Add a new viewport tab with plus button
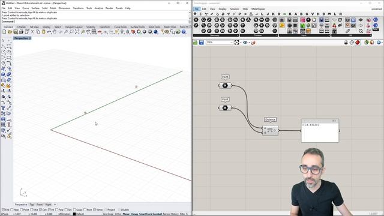This screenshot has width=384, height=216. tap(55, 205)
